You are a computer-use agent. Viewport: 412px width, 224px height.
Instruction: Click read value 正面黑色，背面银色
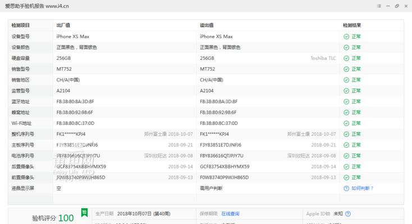pyautogui.click(x=220, y=48)
